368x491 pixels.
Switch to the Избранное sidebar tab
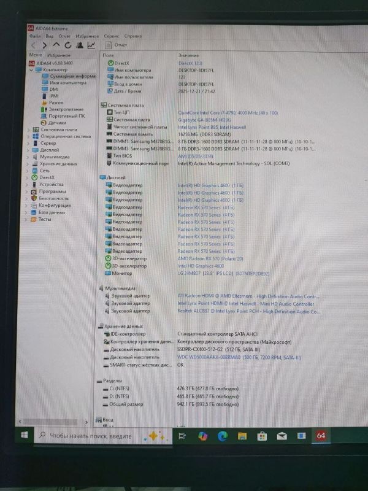click(58, 55)
